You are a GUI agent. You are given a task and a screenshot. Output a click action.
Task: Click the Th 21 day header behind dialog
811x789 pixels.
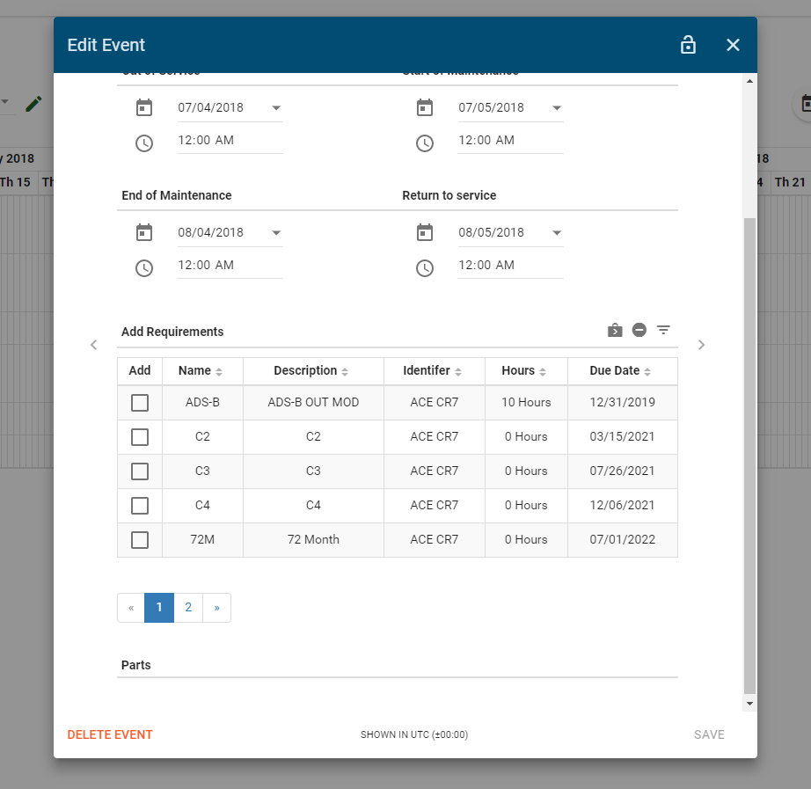click(790, 182)
